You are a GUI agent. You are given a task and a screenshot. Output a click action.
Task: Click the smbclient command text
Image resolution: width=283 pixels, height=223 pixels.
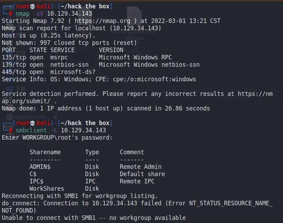coord(31,130)
